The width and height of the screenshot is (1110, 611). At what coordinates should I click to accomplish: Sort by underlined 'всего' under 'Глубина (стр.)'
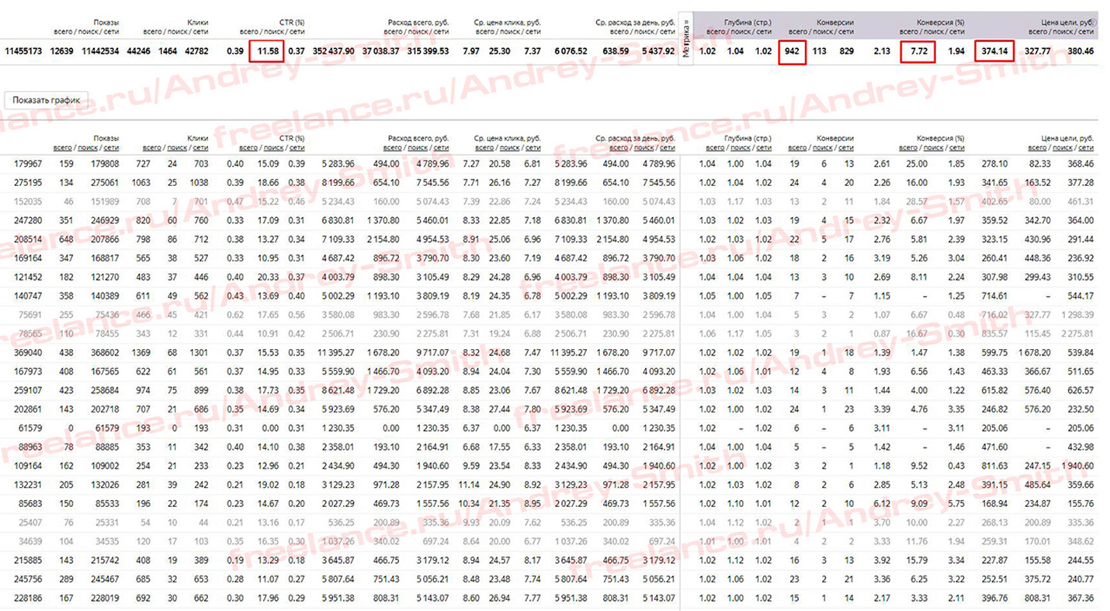[x=716, y=147]
